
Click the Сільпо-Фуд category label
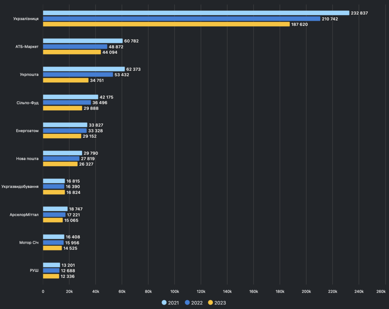[27, 103]
